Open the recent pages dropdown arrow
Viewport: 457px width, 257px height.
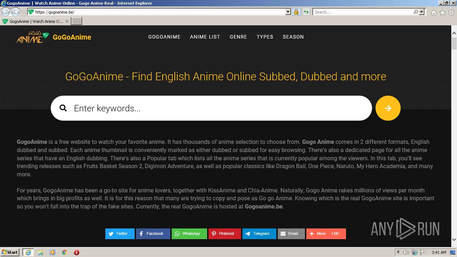point(23,12)
